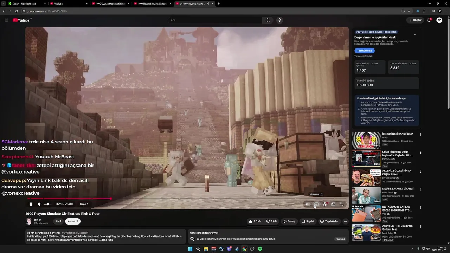Open YouTube account avatar menu
This screenshot has width=450, height=253.
pos(439,20)
